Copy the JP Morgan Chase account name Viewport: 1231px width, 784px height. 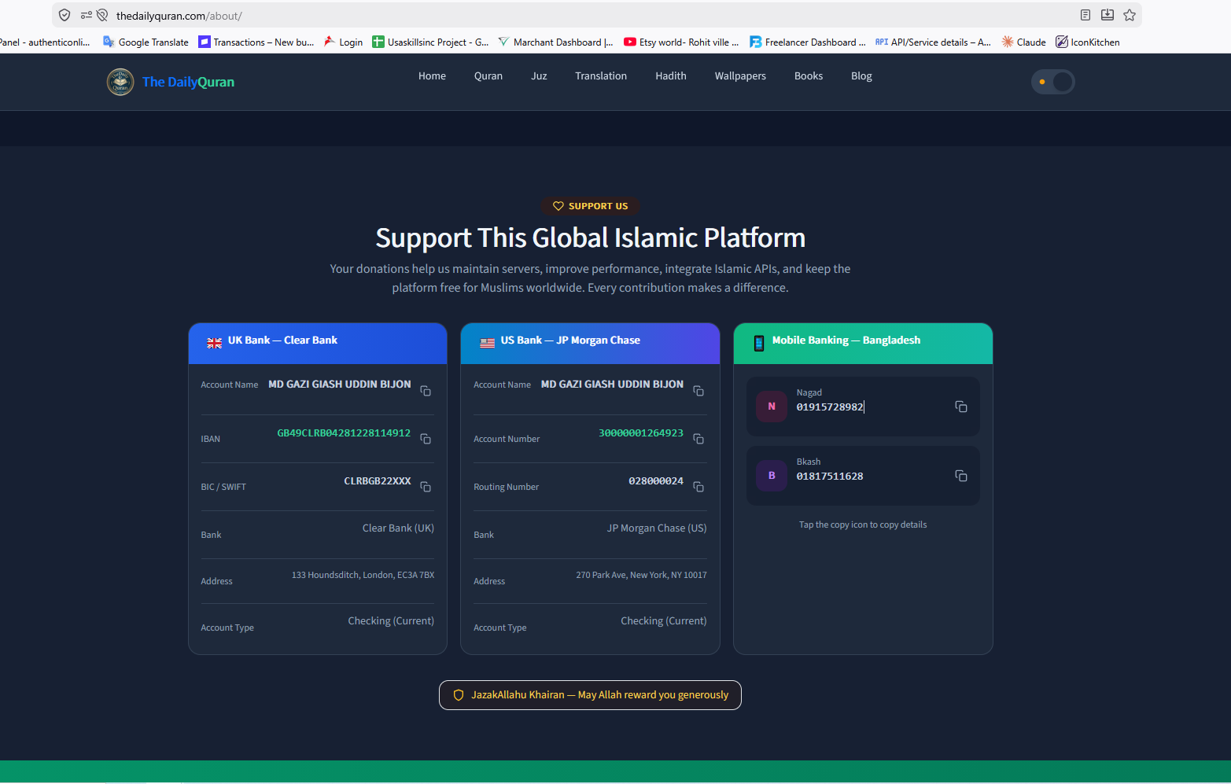698,391
